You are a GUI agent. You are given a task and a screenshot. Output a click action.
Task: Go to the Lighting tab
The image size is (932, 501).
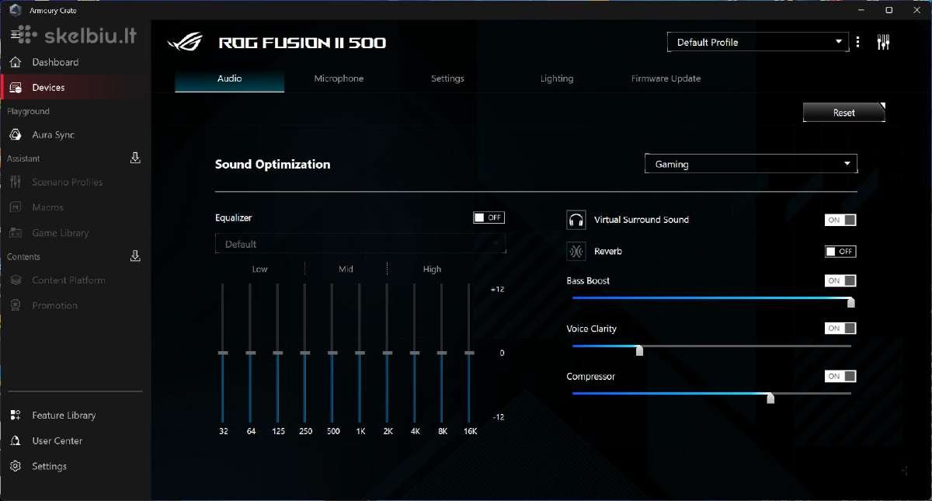[557, 79]
